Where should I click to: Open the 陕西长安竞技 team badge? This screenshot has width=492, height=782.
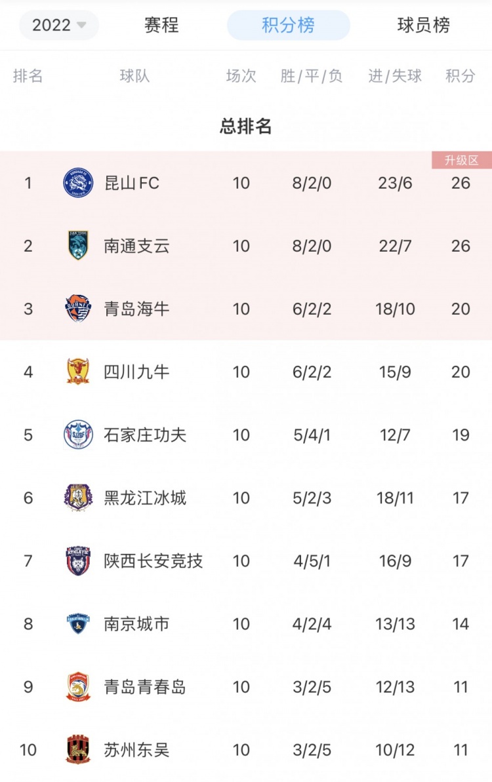tap(78, 560)
